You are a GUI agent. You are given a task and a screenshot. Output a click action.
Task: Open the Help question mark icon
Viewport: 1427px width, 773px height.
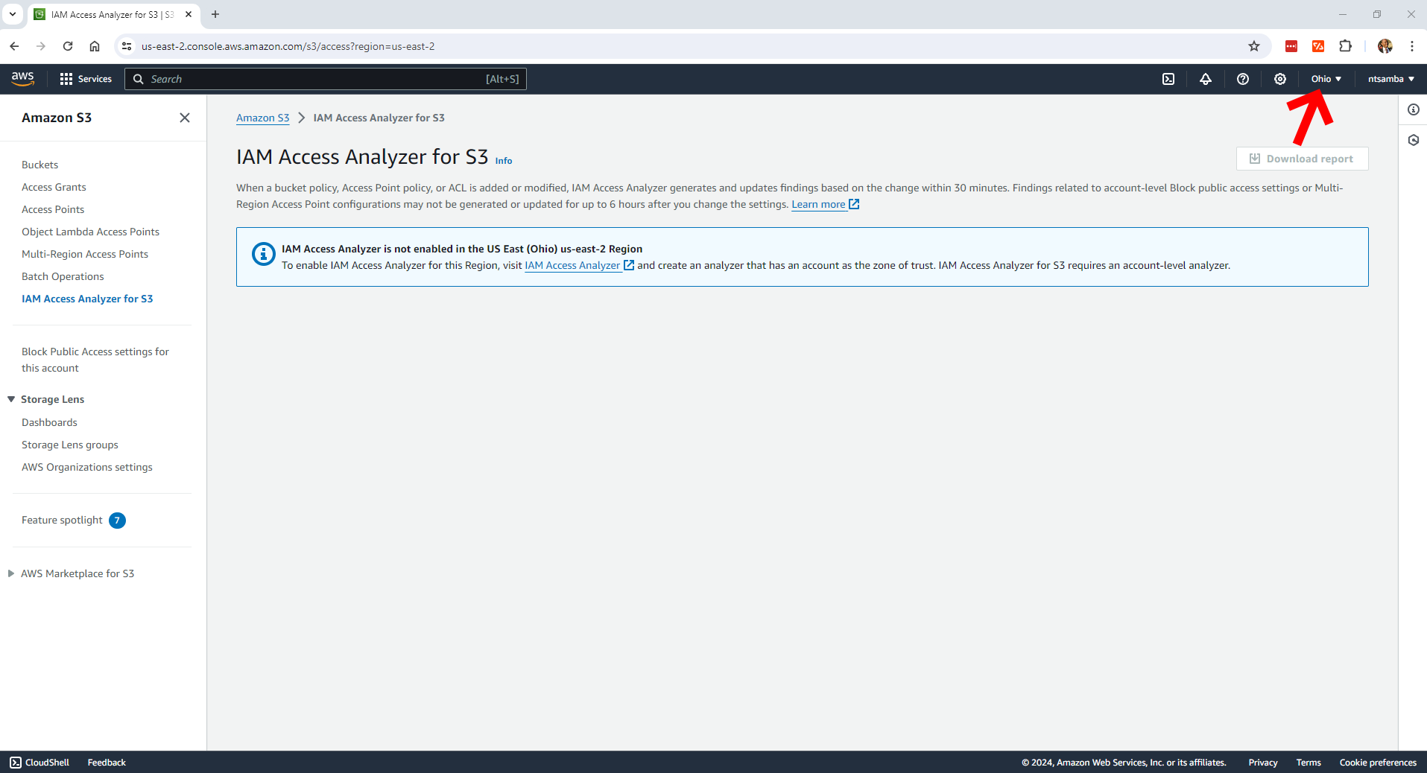(1243, 79)
